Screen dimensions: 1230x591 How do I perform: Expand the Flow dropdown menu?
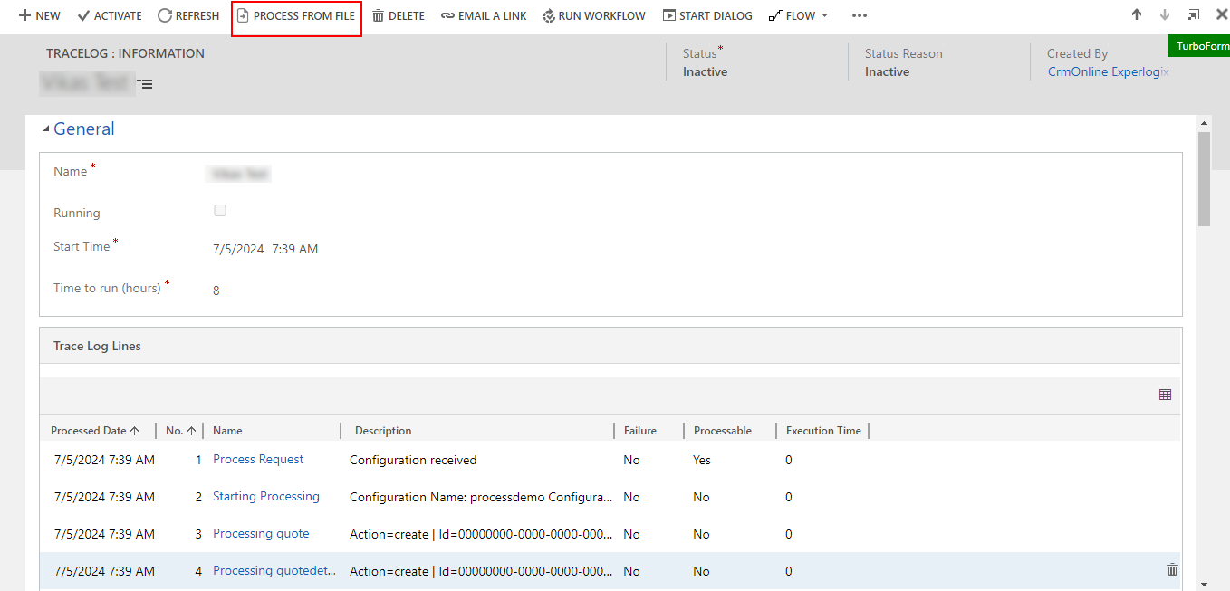pos(824,15)
